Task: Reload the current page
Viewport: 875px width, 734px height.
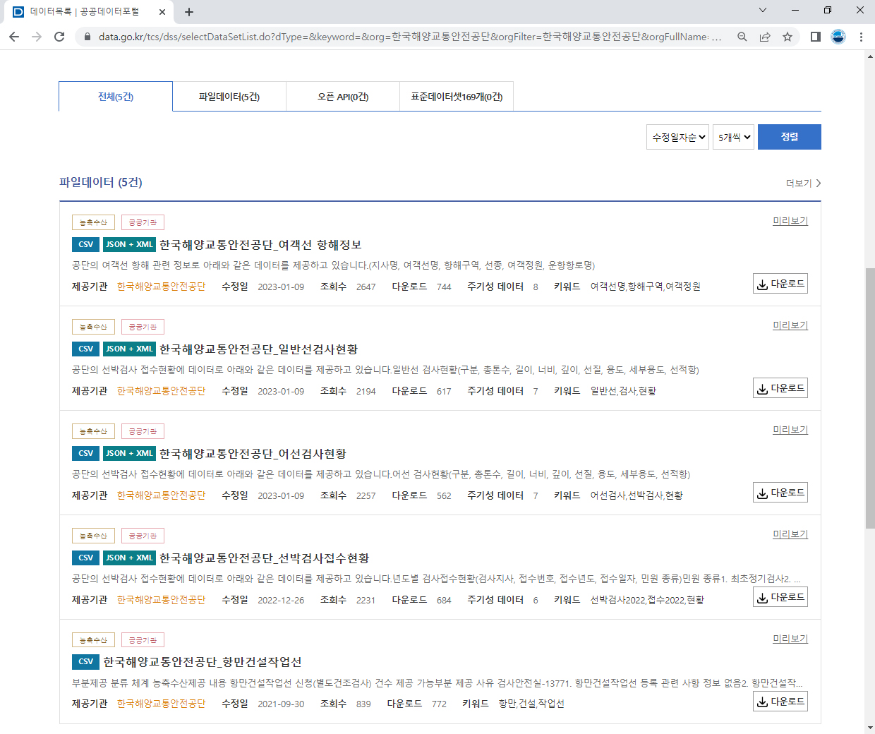Action: pos(59,37)
